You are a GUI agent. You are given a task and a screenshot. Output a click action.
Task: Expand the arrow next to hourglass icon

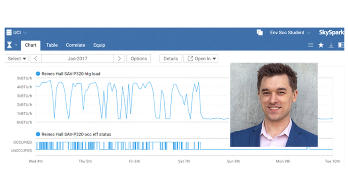16,45
